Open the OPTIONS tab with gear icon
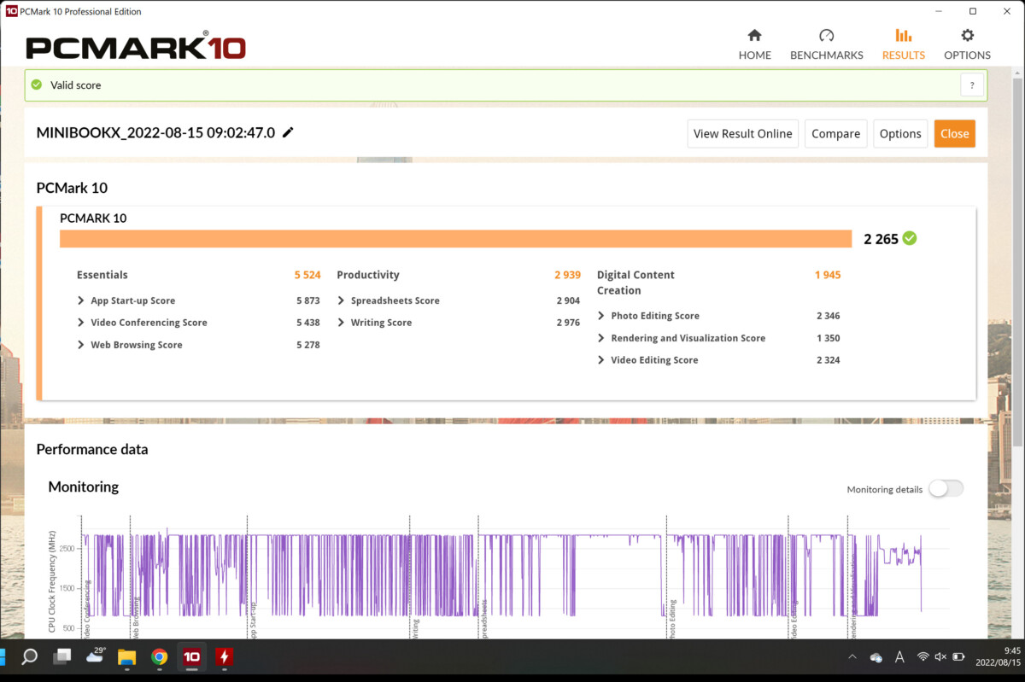1025x682 pixels. [x=967, y=44]
